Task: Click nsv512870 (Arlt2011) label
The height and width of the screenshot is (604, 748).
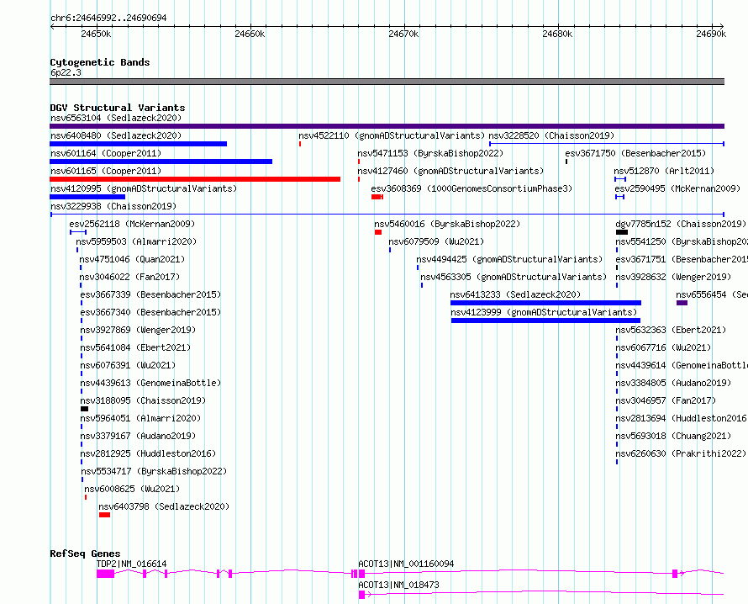Action: click(664, 171)
